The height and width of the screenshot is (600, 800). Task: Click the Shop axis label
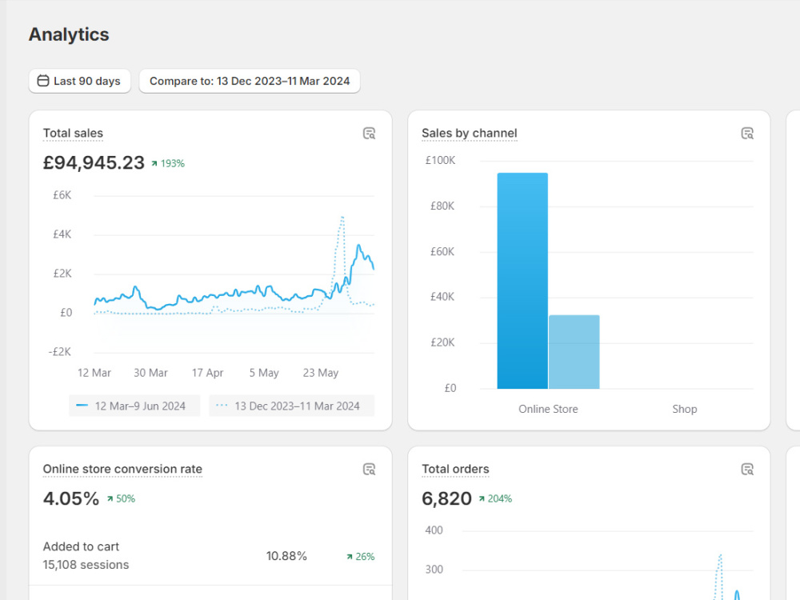684,409
